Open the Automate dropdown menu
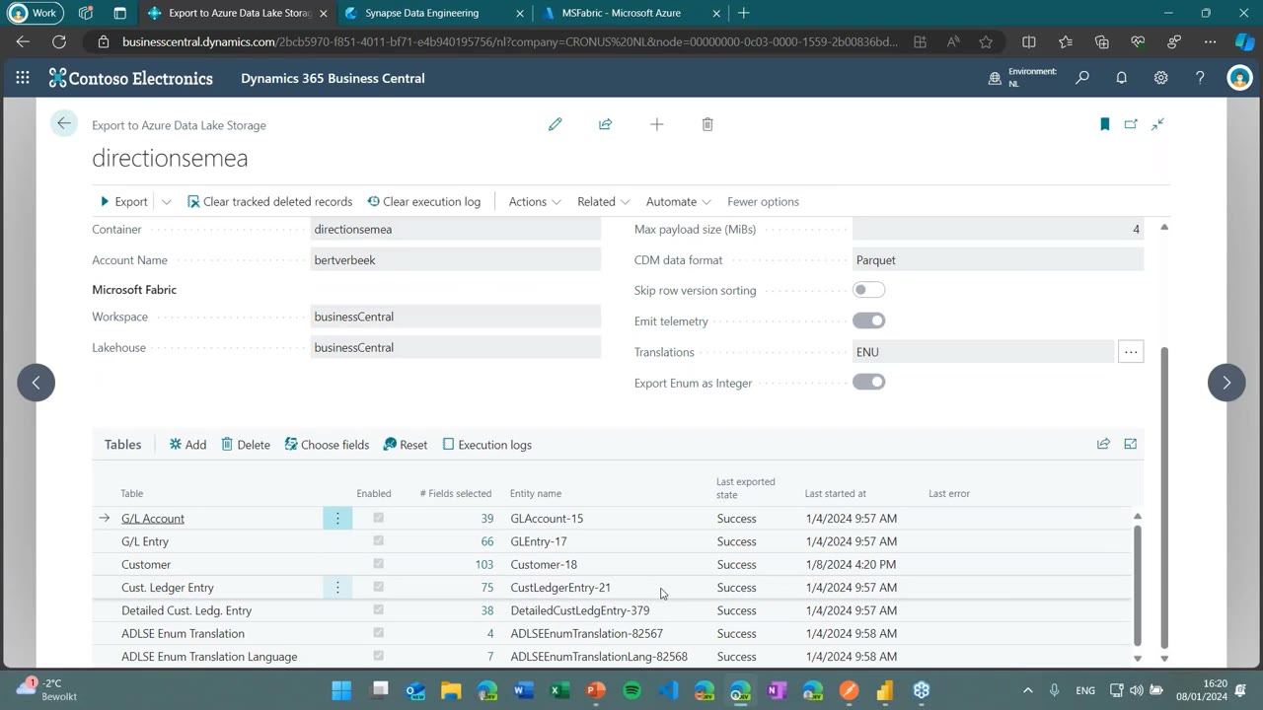 [678, 202]
